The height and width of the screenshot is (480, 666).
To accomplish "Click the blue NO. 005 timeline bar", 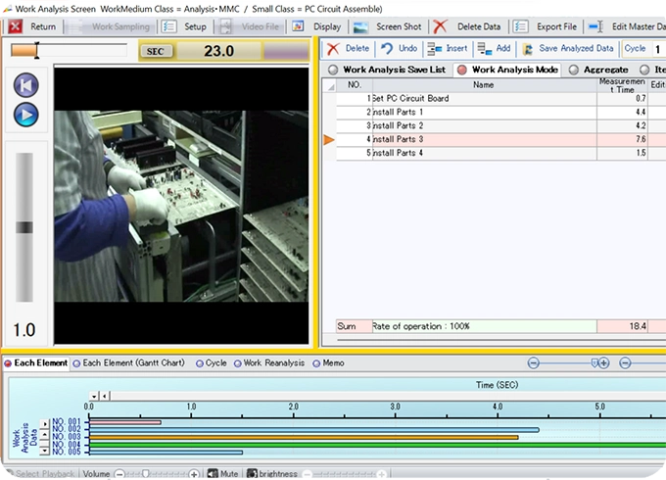I will [166, 453].
